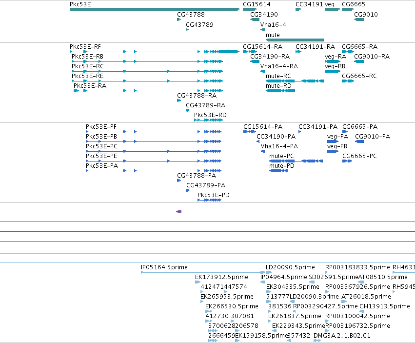Click the veg-RA transcript label
This screenshot has width=415, height=343.
[336, 57]
